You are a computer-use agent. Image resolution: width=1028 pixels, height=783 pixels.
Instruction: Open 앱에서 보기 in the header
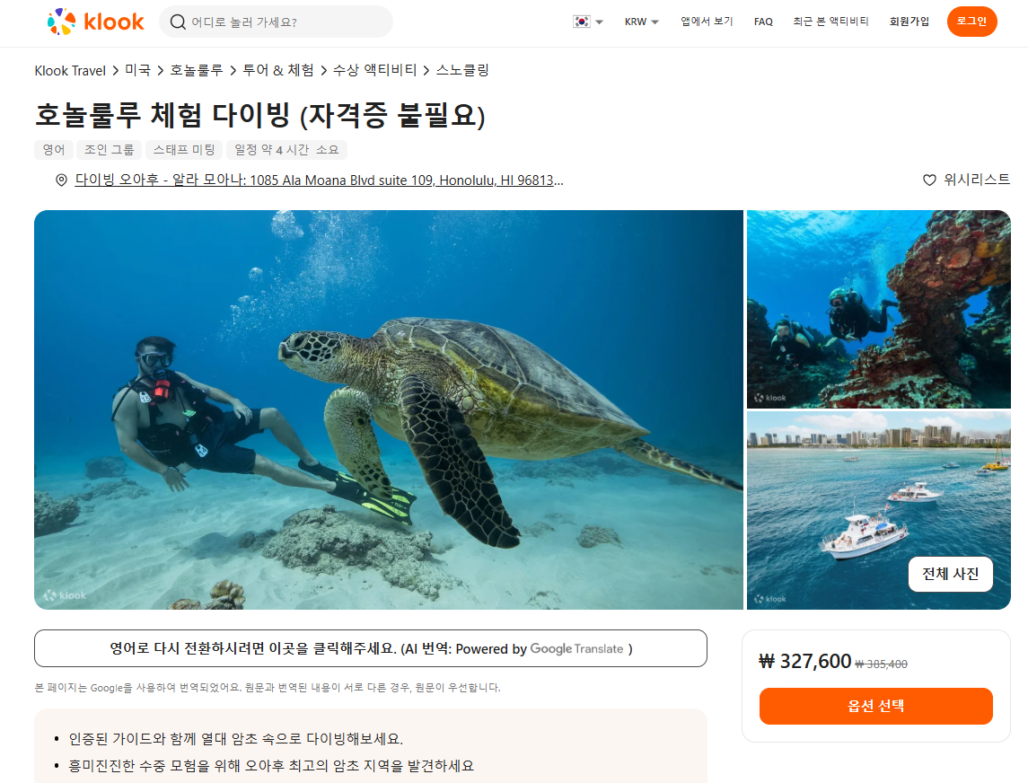707,22
